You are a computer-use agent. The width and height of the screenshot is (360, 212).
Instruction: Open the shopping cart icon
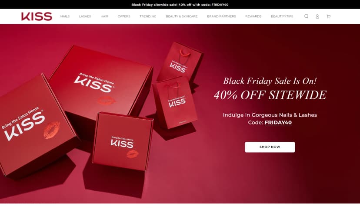[329, 16]
